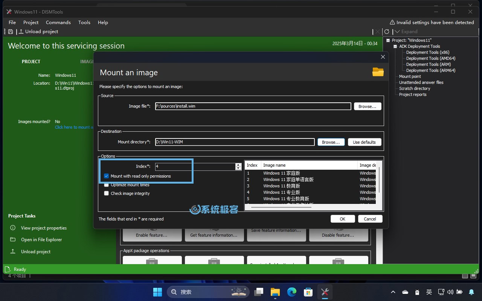Click the Cancel button
This screenshot has width=482, height=301.
click(370, 219)
